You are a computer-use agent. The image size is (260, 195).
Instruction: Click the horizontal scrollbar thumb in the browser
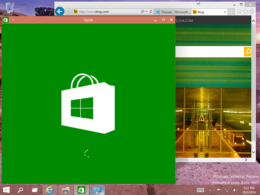[182, 160]
